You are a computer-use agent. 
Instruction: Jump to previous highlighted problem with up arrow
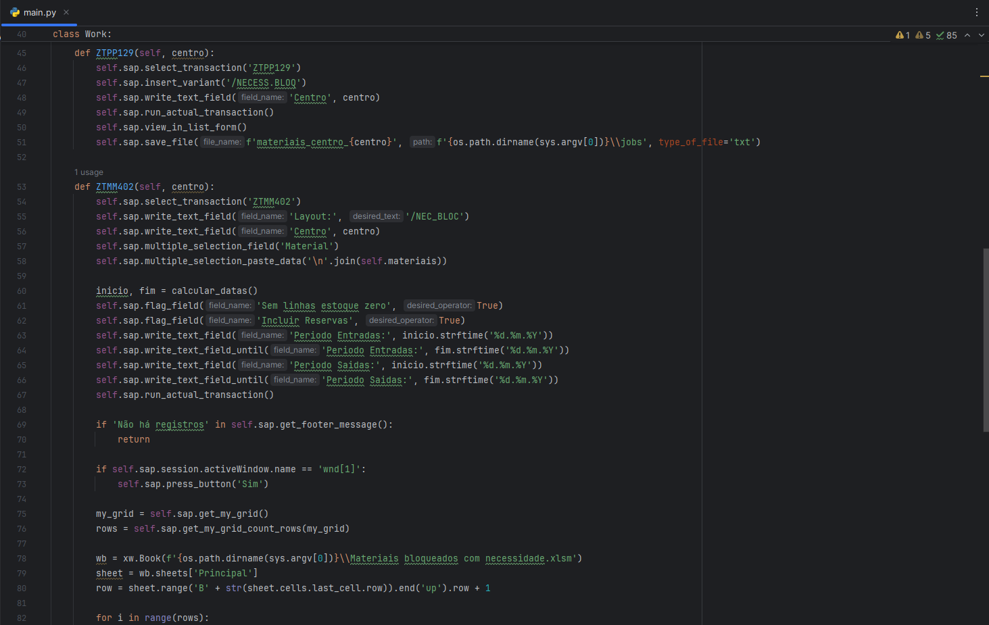click(x=967, y=35)
